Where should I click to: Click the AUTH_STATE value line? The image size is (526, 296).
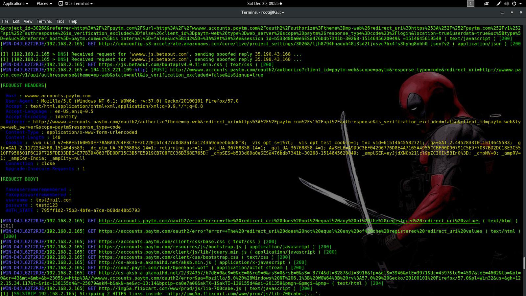point(73,210)
